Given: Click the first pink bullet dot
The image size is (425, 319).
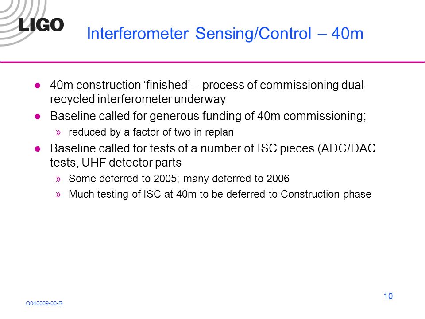Looking at the screenshot, I should click(x=38, y=86).
